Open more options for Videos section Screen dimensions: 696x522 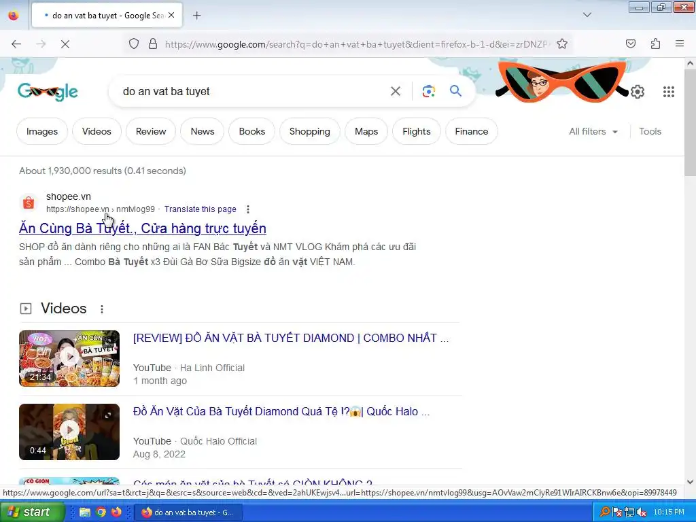(x=102, y=309)
